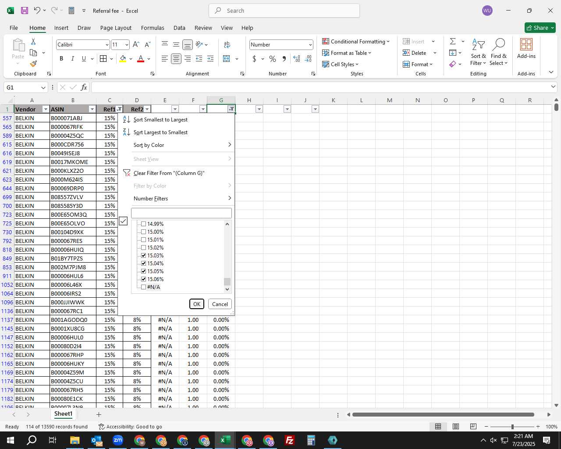The width and height of the screenshot is (561, 449).
Task: Open the Formulas ribbon tab
Action: [153, 28]
